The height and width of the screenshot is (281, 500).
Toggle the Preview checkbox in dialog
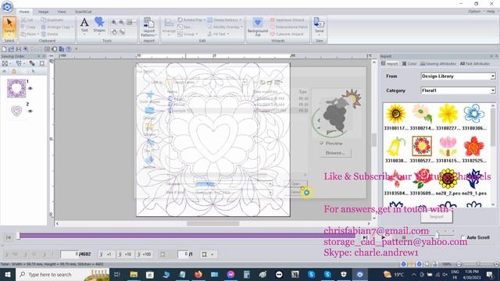coord(321,144)
